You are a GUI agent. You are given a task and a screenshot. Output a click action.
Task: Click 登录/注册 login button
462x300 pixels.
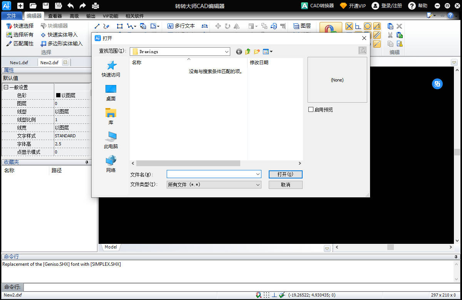pyautogui.click(x=387, y=6)
